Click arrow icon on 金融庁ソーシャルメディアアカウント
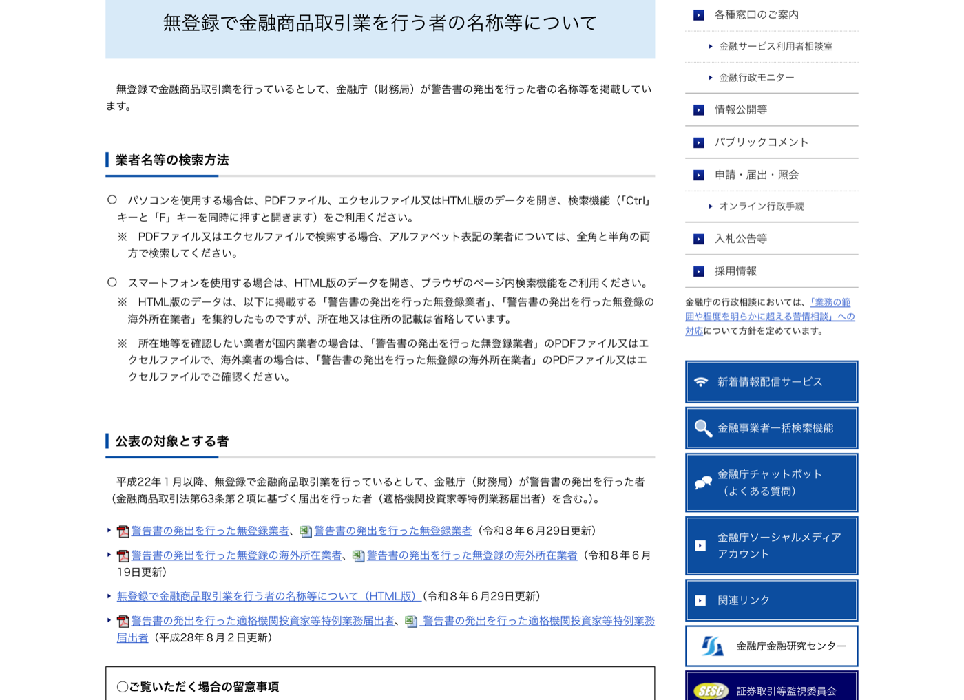 [700, 546]
